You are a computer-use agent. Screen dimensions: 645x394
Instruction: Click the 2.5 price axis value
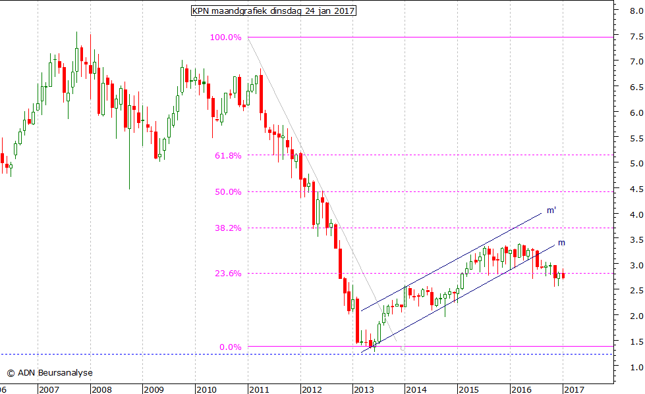[636, 291]
